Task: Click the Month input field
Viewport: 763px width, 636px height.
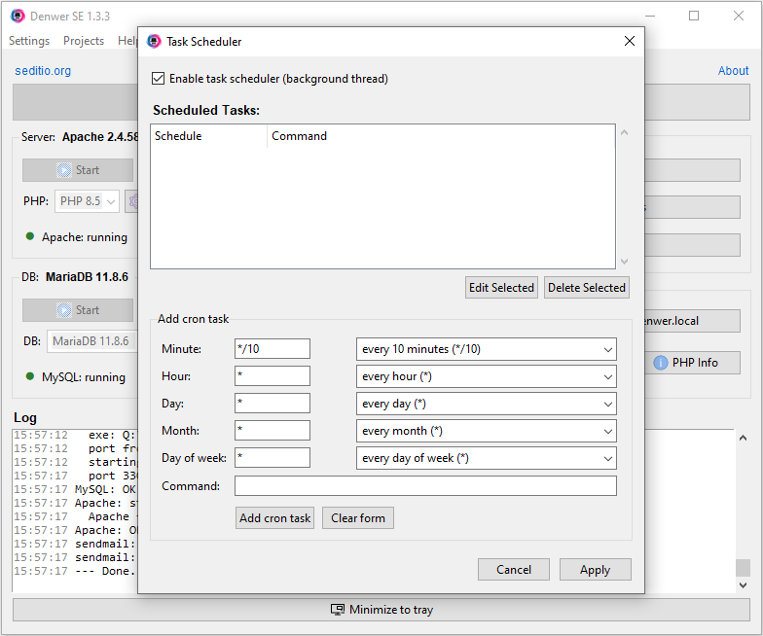Action: click(x=272, y=430)
